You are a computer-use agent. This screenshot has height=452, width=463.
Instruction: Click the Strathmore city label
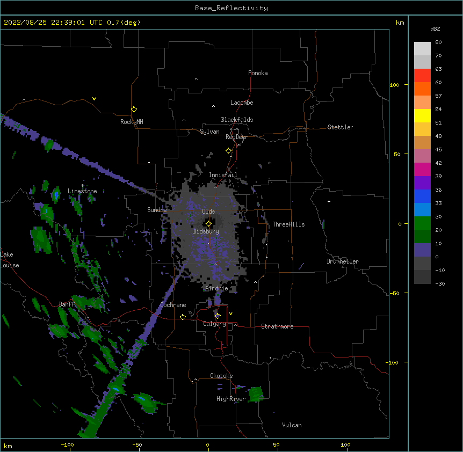pyautogui.click(x=277, y=326)
